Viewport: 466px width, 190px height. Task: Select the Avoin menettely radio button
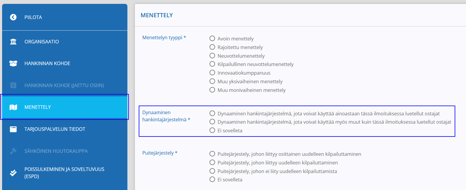coord(212,38)
